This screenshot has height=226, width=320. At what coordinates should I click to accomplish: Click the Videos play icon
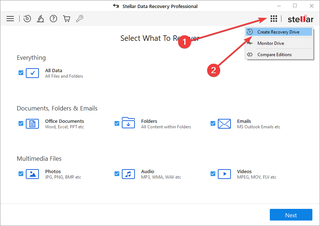[224, 174]
